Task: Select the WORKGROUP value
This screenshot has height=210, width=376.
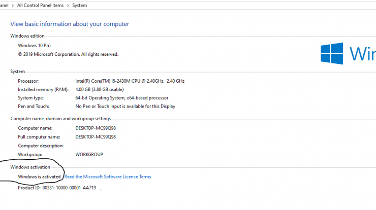Action: pyautogui.click(x=89, y=154)
